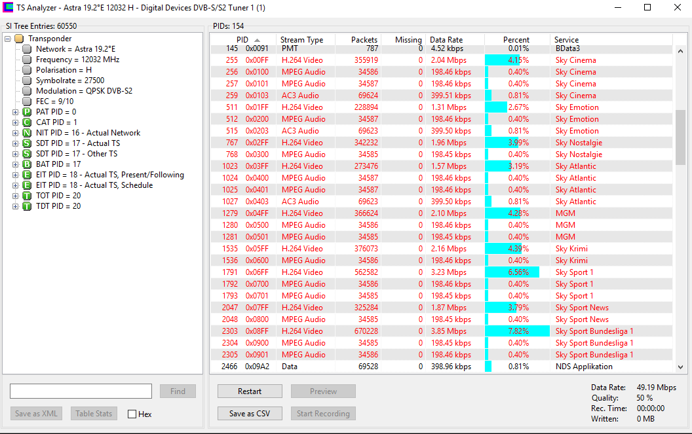
Task: Click the Save as XML button
Action: click(36, 414)
